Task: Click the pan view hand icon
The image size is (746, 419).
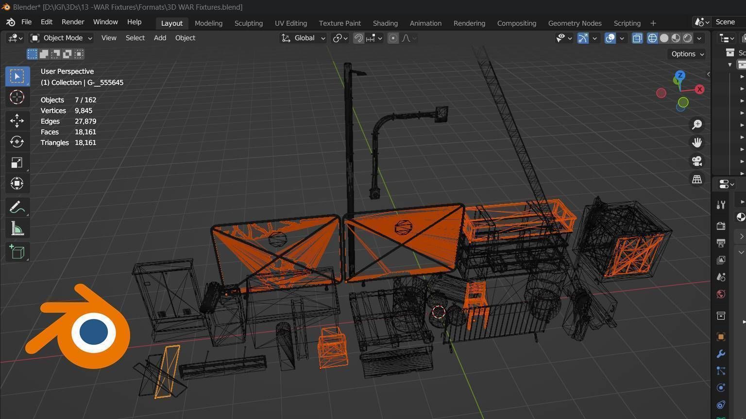Action: point(697,143)
